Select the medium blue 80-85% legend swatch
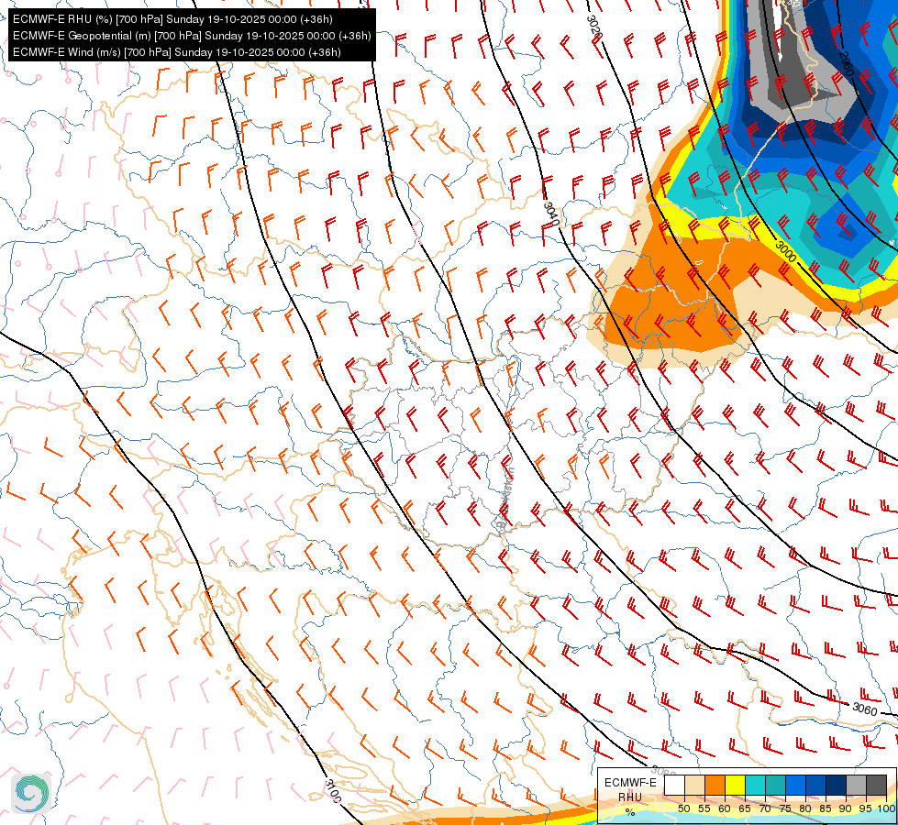 (x=815, y=785)
